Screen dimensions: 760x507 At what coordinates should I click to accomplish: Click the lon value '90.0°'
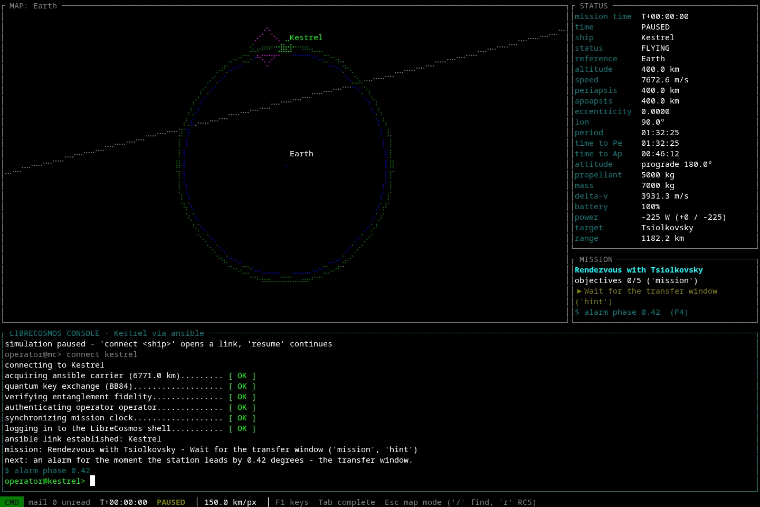[653, 122]
